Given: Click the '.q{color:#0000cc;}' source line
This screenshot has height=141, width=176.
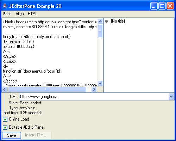Looking at the screenshot, I should click(x=19, y=47).
